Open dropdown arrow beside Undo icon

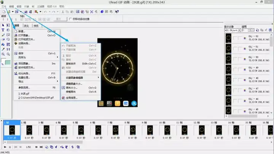point(49,12)
